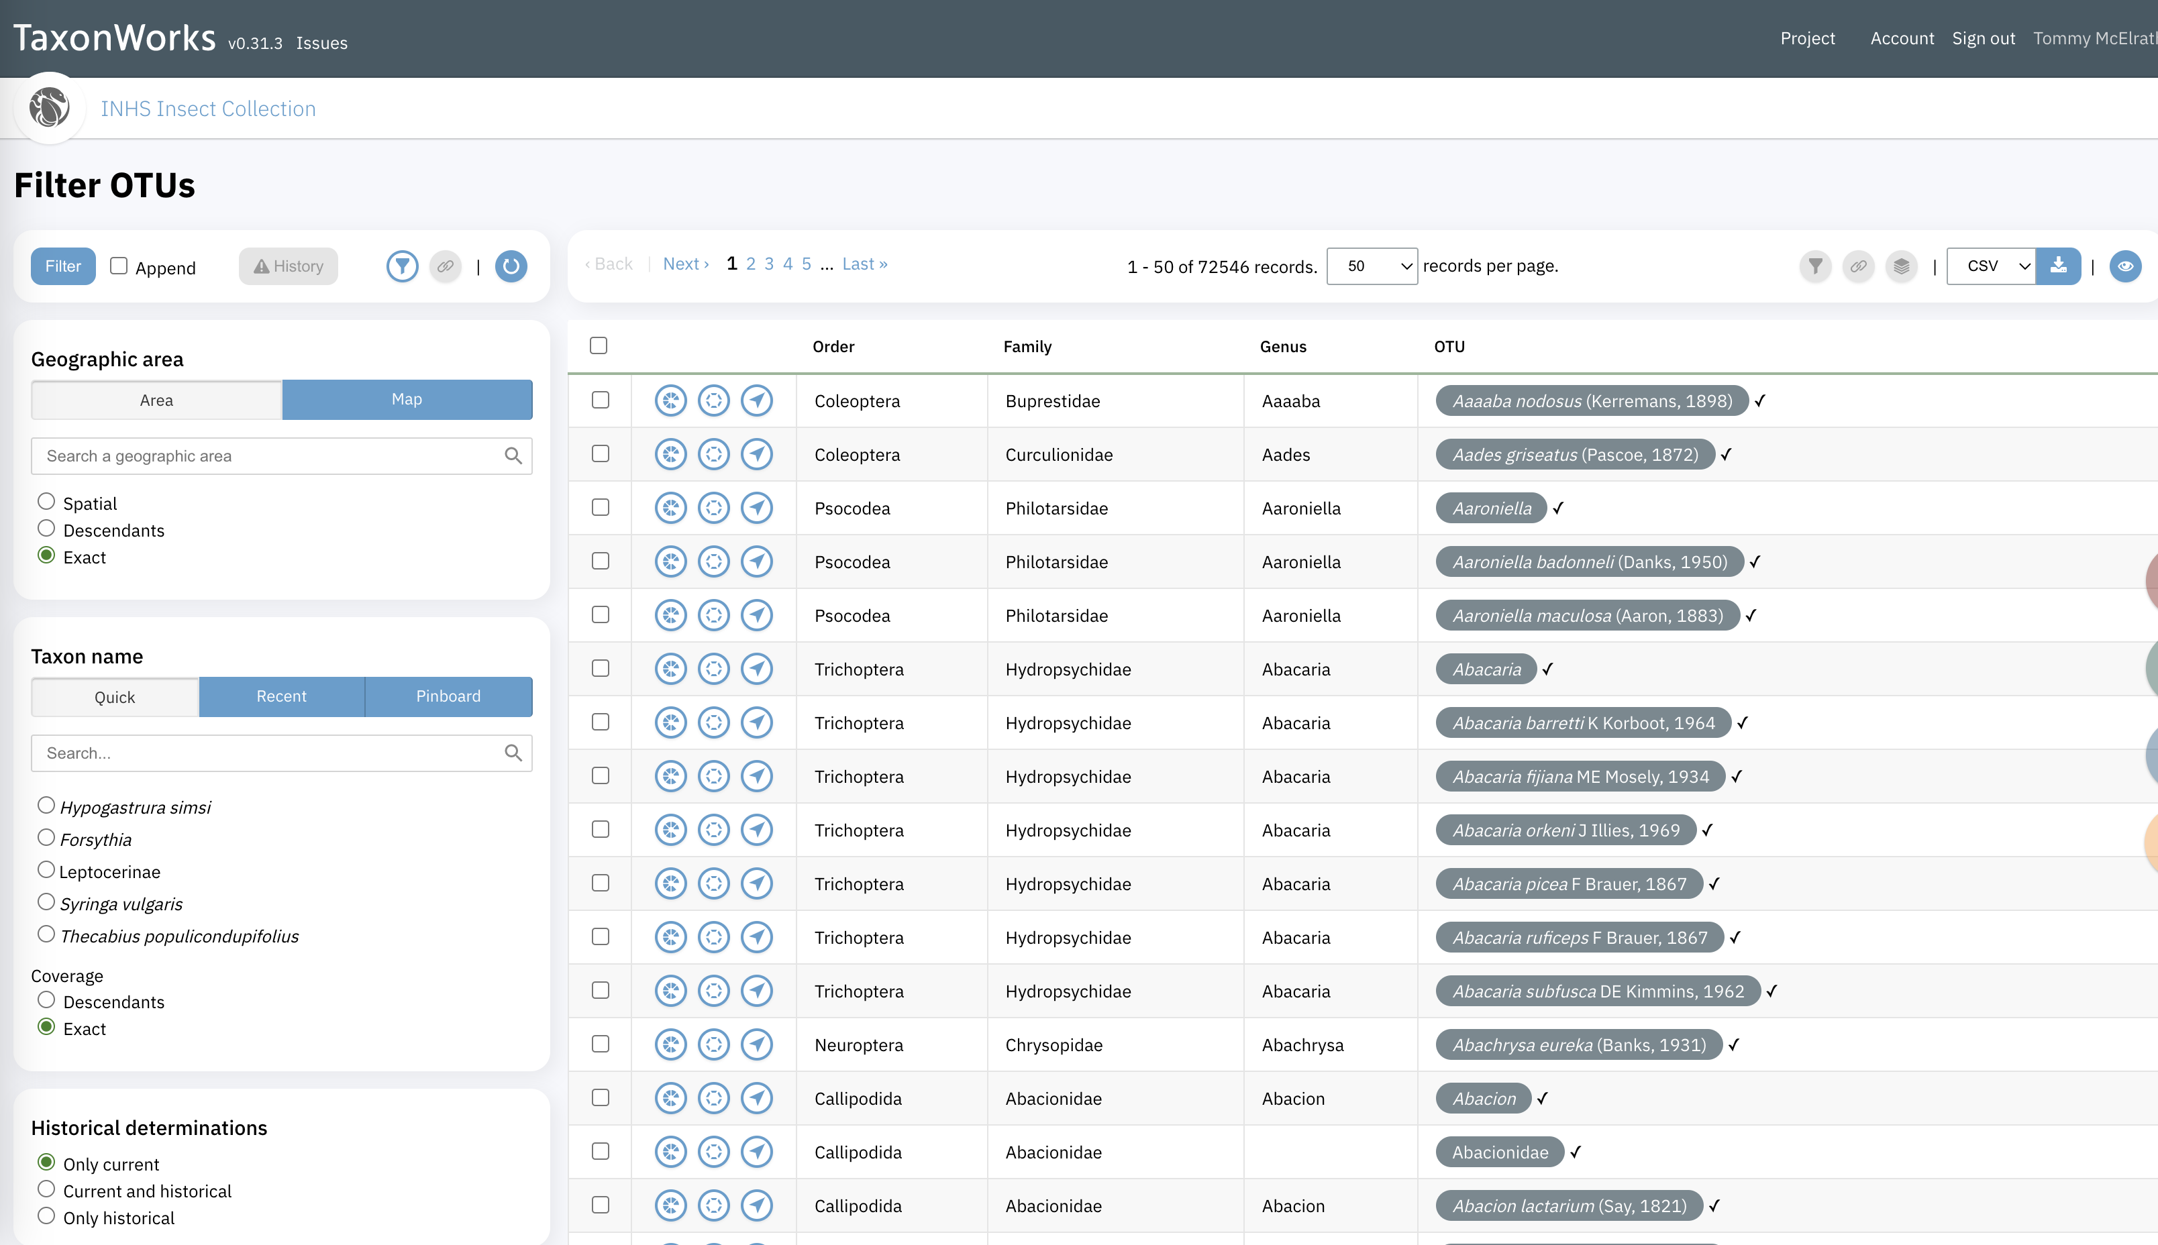
Task: Click the layers icon in the right toolbar
Action: coord(1902,266)
